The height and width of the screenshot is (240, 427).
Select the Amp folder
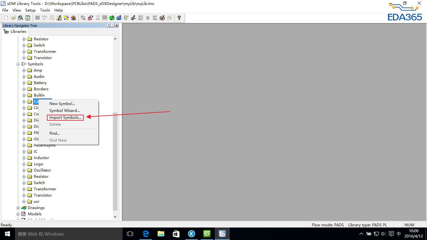coord(38,70)
